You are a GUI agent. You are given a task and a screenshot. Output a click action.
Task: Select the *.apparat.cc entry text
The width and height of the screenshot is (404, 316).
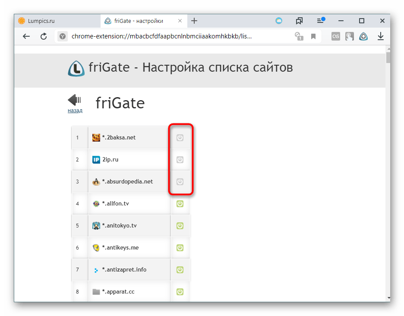[118, 292]
